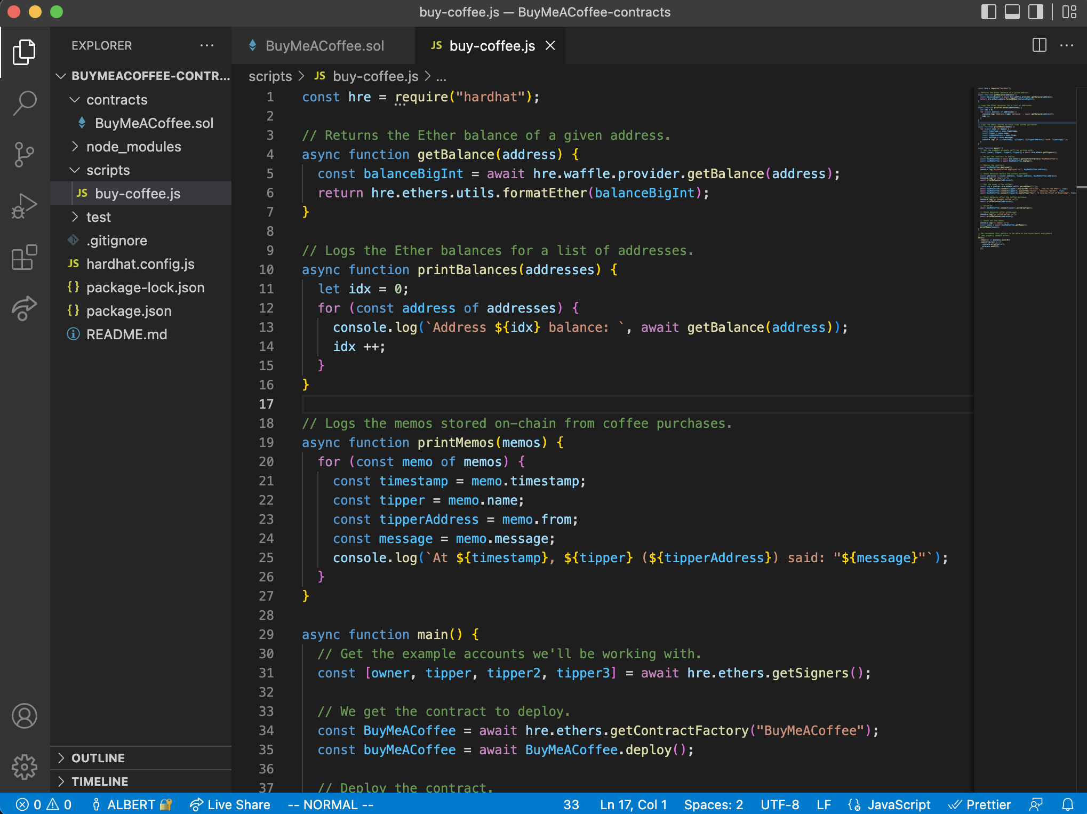Screen dimensions: 1087x814
Task: Expand the OUTLINE section
Action: tap(141, 758)
